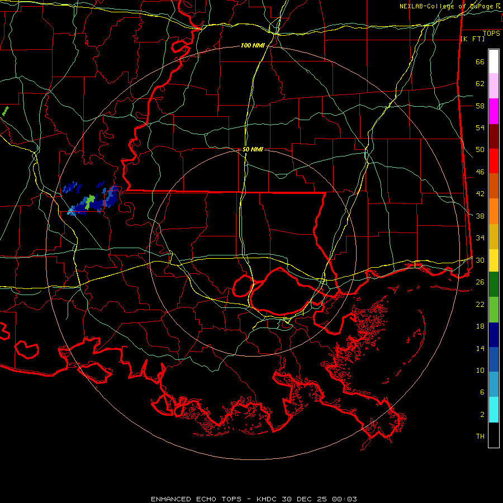The height and width of the screenshot is (503, 503).
Task: Click the 100 NMI range ring label
Action: [253, 46]
